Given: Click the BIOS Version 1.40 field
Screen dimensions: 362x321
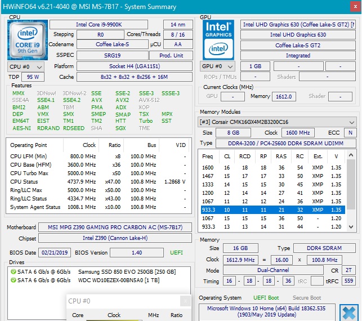Looking at the screenshot, I should [137, 252].
